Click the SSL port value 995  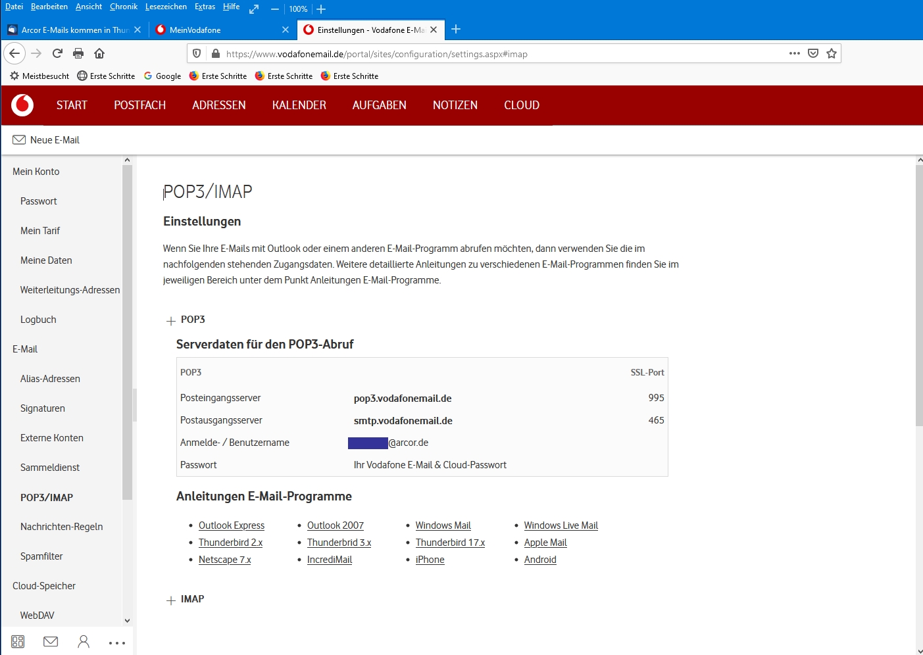click(656, 398)
